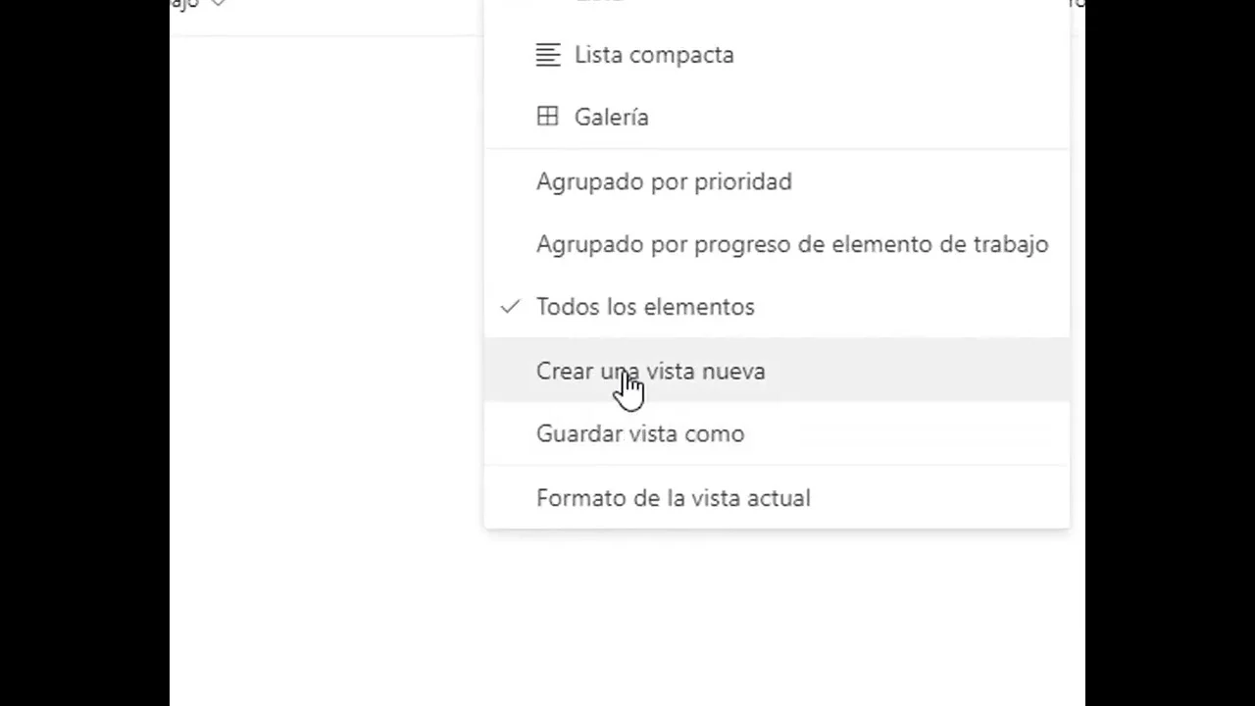
Task: Click the Galería grid icon
Action: 547,117
